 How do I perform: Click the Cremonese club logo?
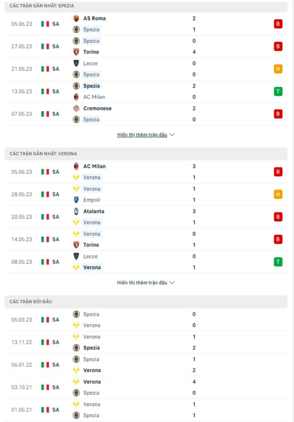[x=75, y=108]
